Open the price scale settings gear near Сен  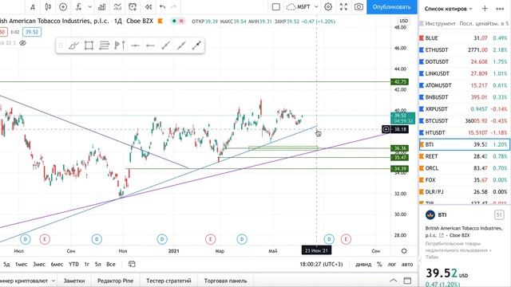point(404,251)
